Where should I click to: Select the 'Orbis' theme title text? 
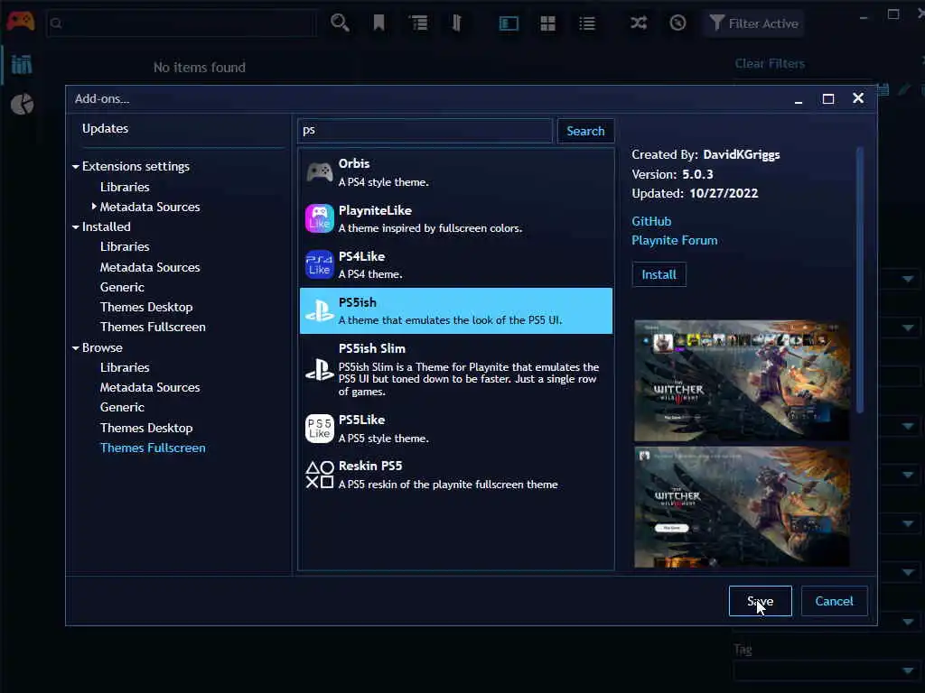pyautogui.click(x=354, y=163)
